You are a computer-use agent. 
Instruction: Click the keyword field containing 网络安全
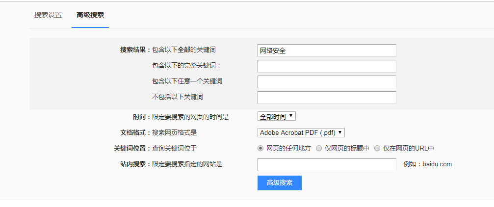327,51
